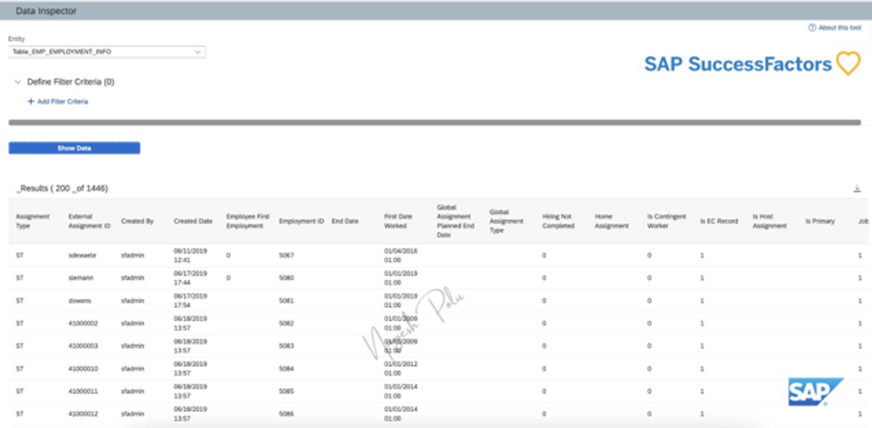Select the 41000010 external assignment cell

[x=83, y=368]
